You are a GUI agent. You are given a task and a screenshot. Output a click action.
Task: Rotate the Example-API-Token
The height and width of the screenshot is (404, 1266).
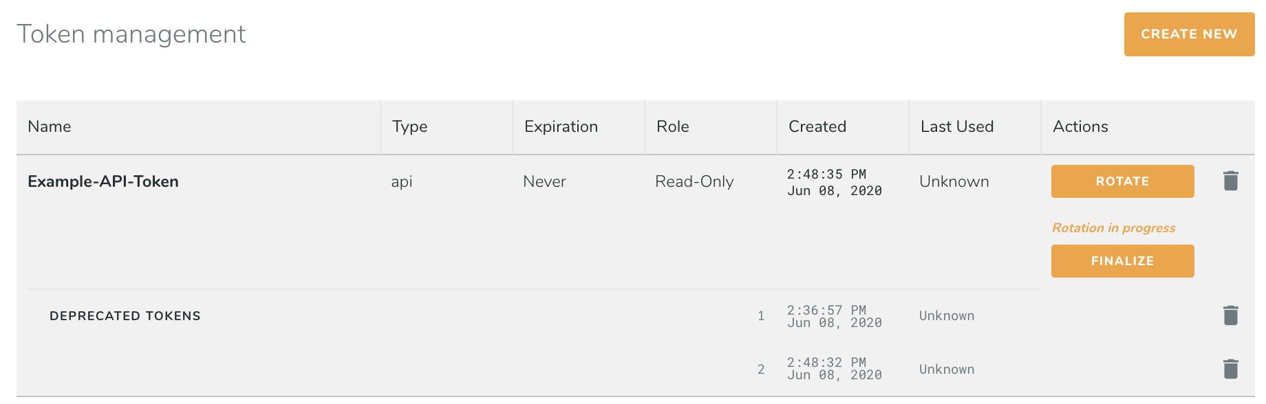tap(1122, 181)
